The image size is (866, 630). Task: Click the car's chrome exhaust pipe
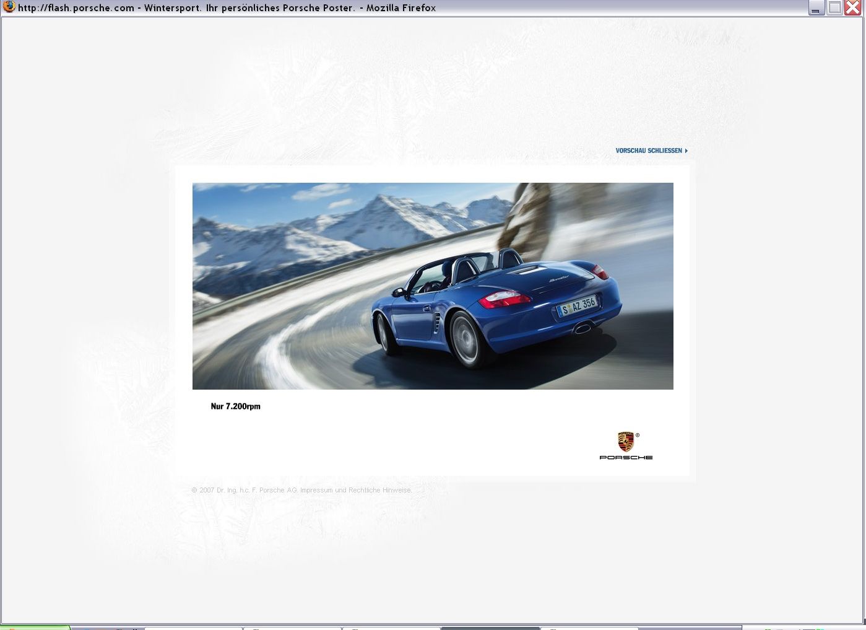[x=583, y=328]
